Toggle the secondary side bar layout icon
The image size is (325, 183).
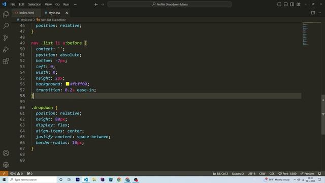[292, 5]
